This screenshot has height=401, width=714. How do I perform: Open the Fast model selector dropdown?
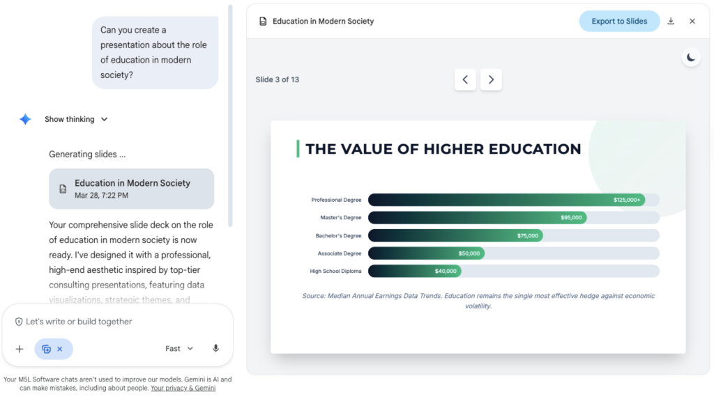(179, 349)
